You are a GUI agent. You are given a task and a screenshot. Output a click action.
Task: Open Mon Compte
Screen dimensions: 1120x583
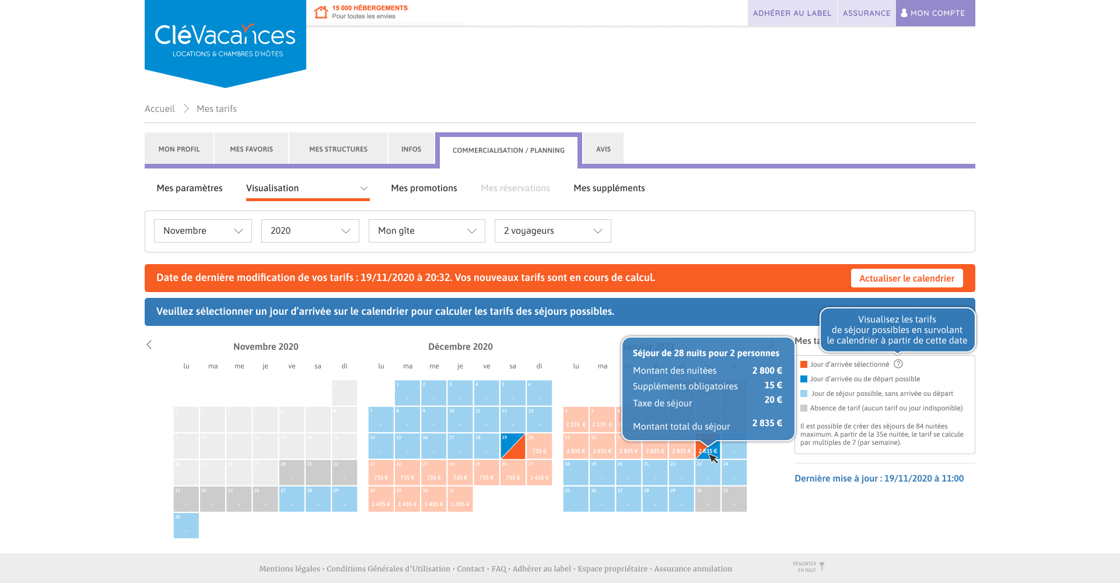(936, 13)
